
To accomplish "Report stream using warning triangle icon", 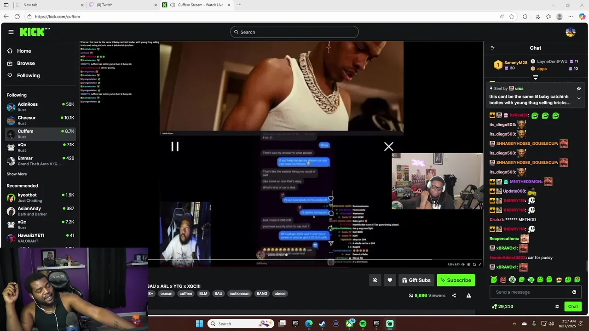I will pos(468,296).
